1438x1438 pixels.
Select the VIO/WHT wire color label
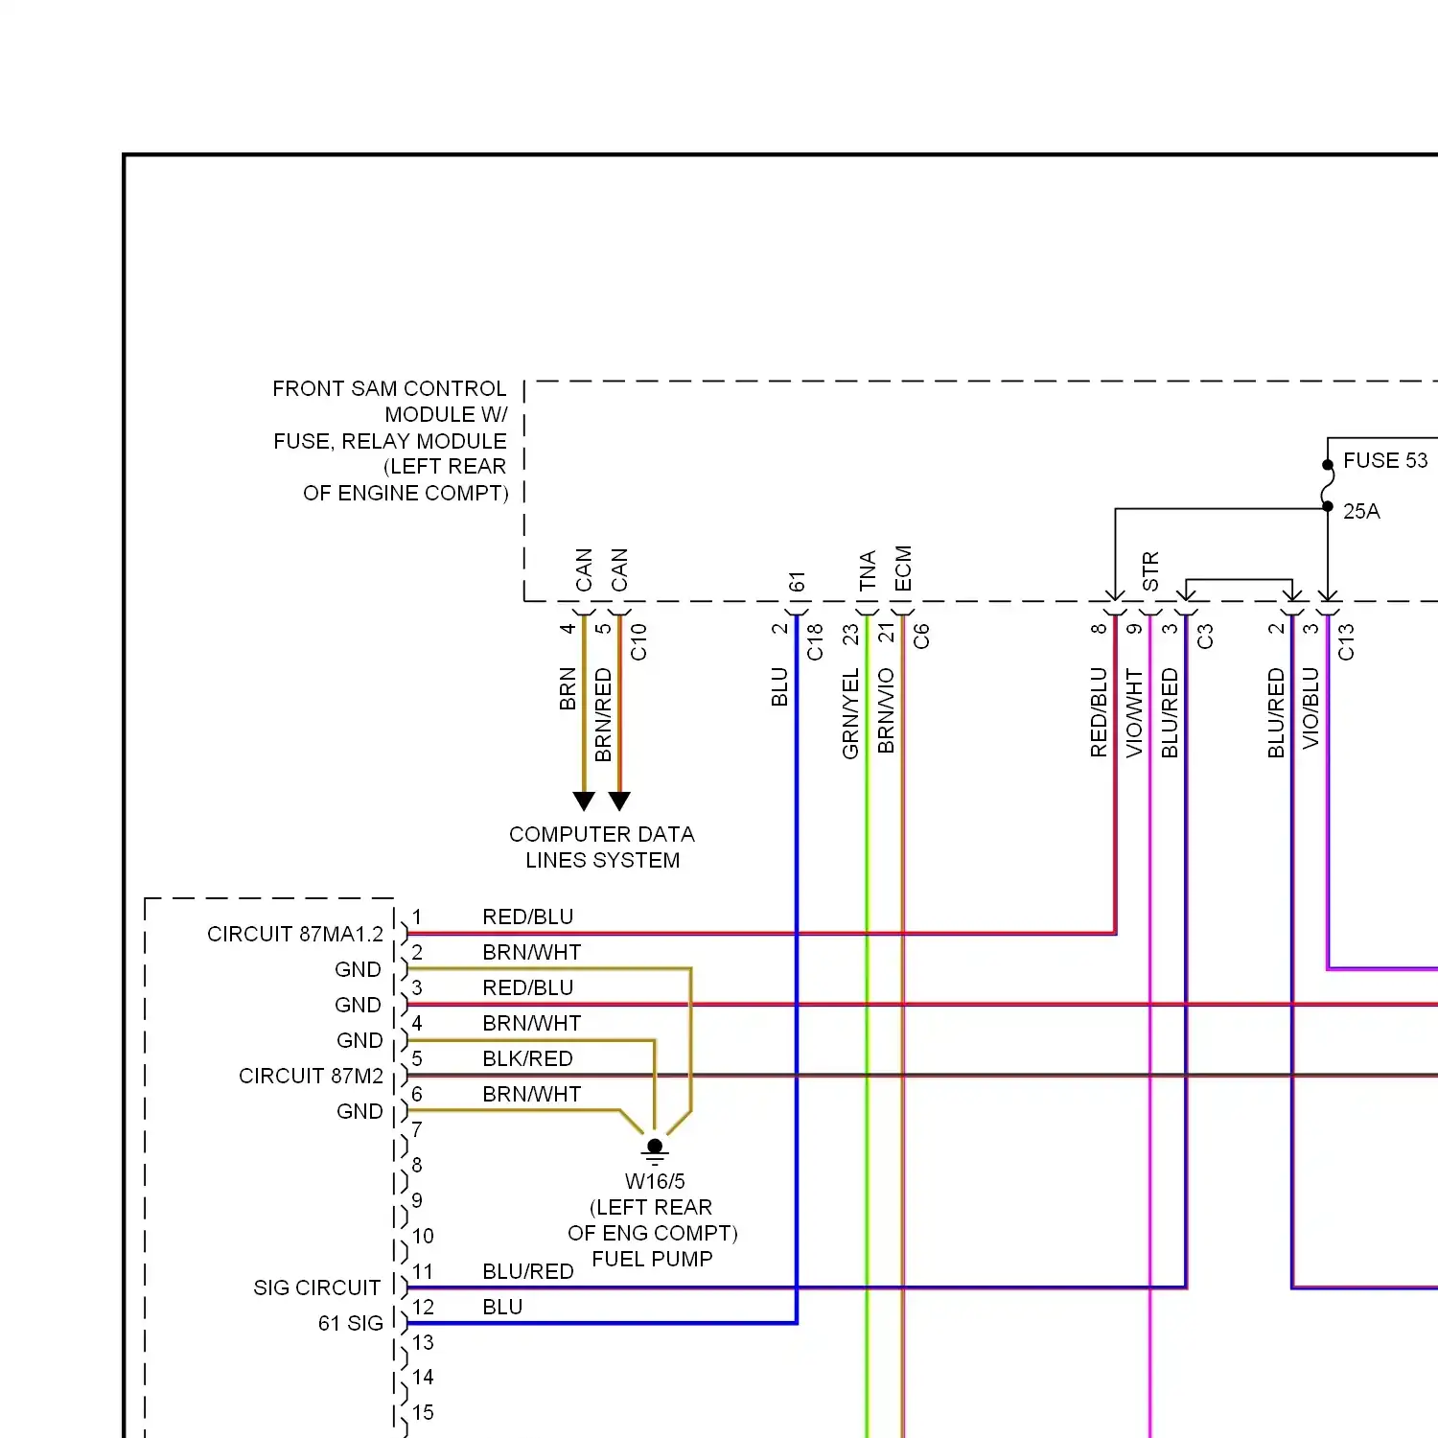coord(1134,713)
